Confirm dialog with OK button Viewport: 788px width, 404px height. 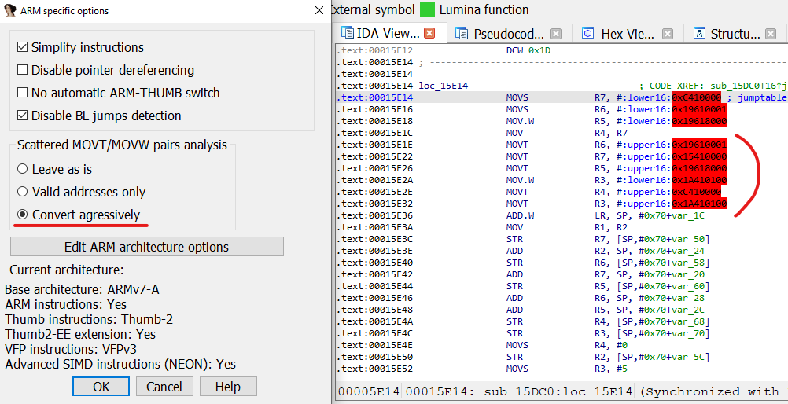(101, 387)
